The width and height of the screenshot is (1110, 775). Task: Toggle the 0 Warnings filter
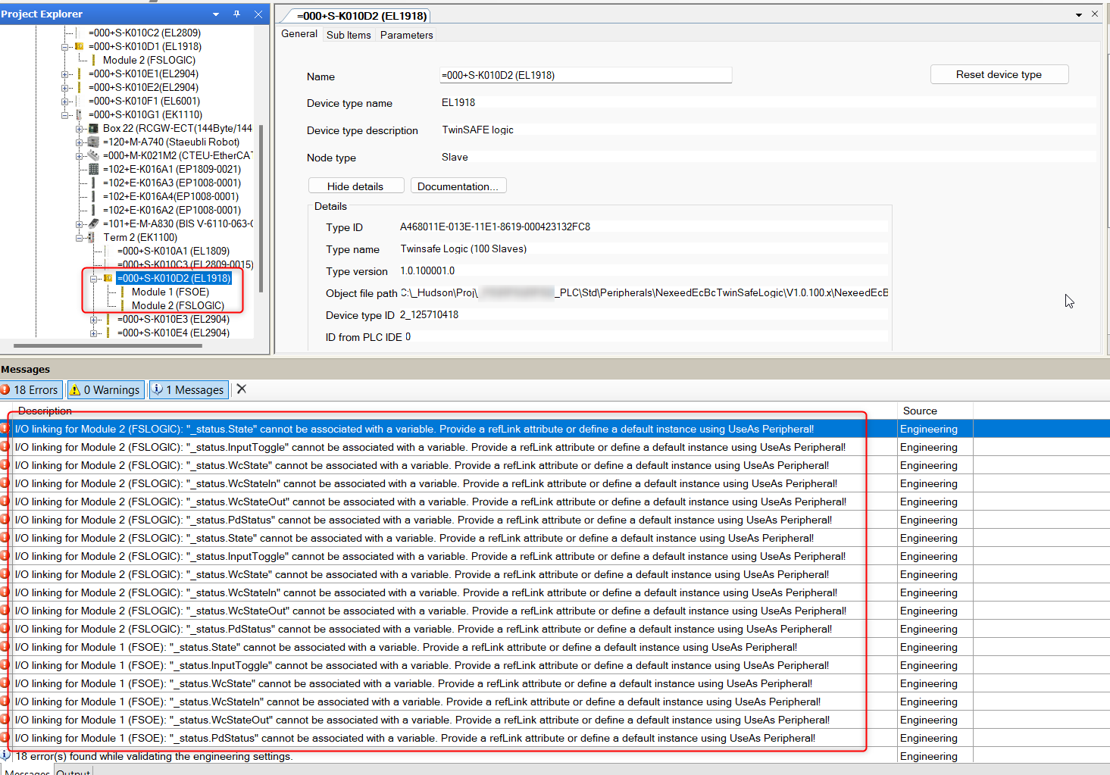(x=105, y=389)
